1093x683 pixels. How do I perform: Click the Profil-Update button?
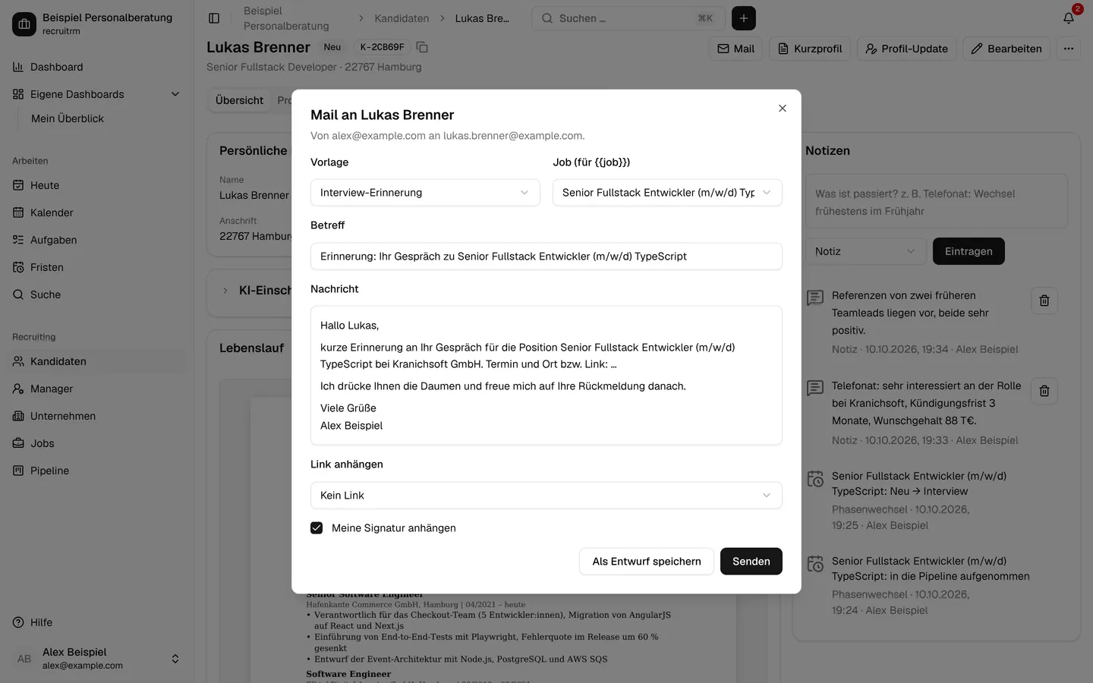[907, 49]
